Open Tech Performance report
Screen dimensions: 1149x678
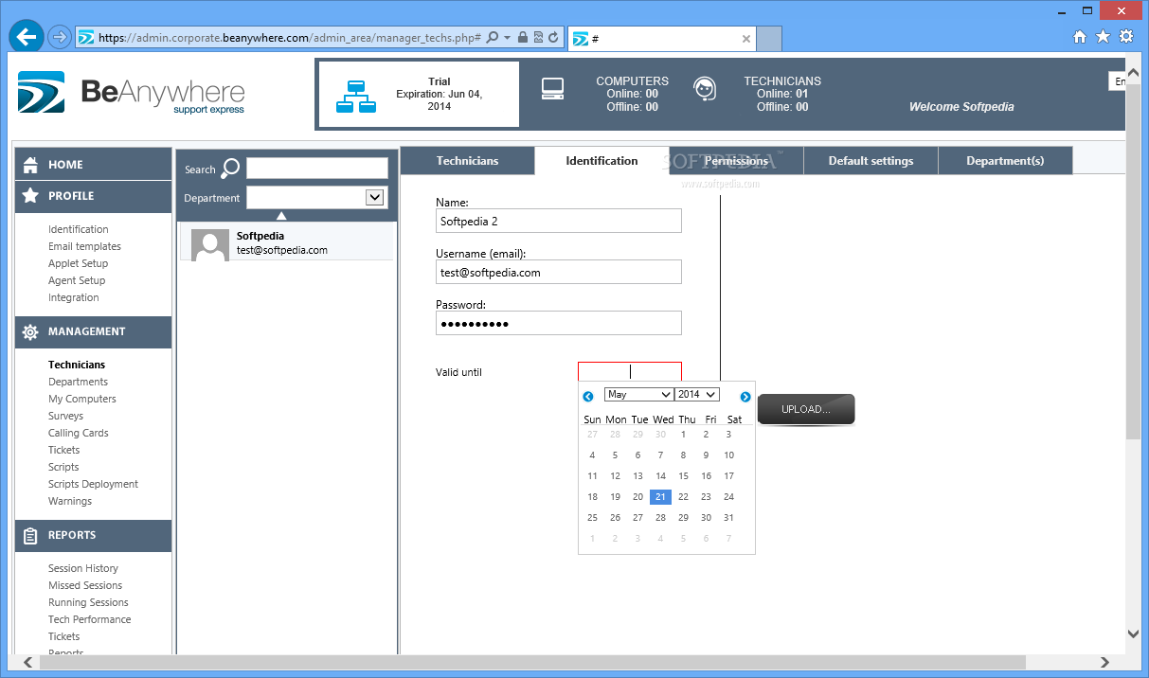coord(89,619)
